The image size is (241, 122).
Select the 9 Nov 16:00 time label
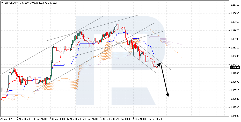40,119
